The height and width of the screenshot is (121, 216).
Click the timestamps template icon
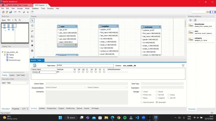tap(191, 25)
